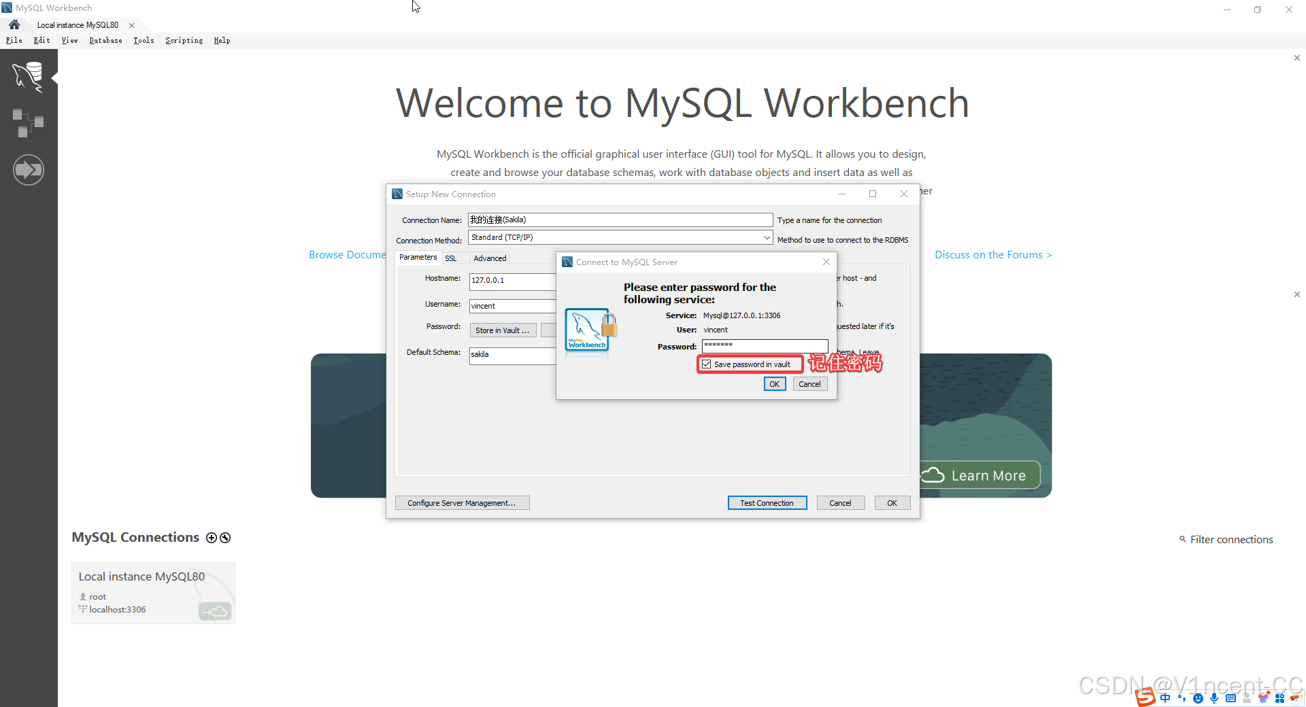Viewport: 1306px width, 707px height.
Task: Click the Filter connections search box
Action: [1231, 540]
